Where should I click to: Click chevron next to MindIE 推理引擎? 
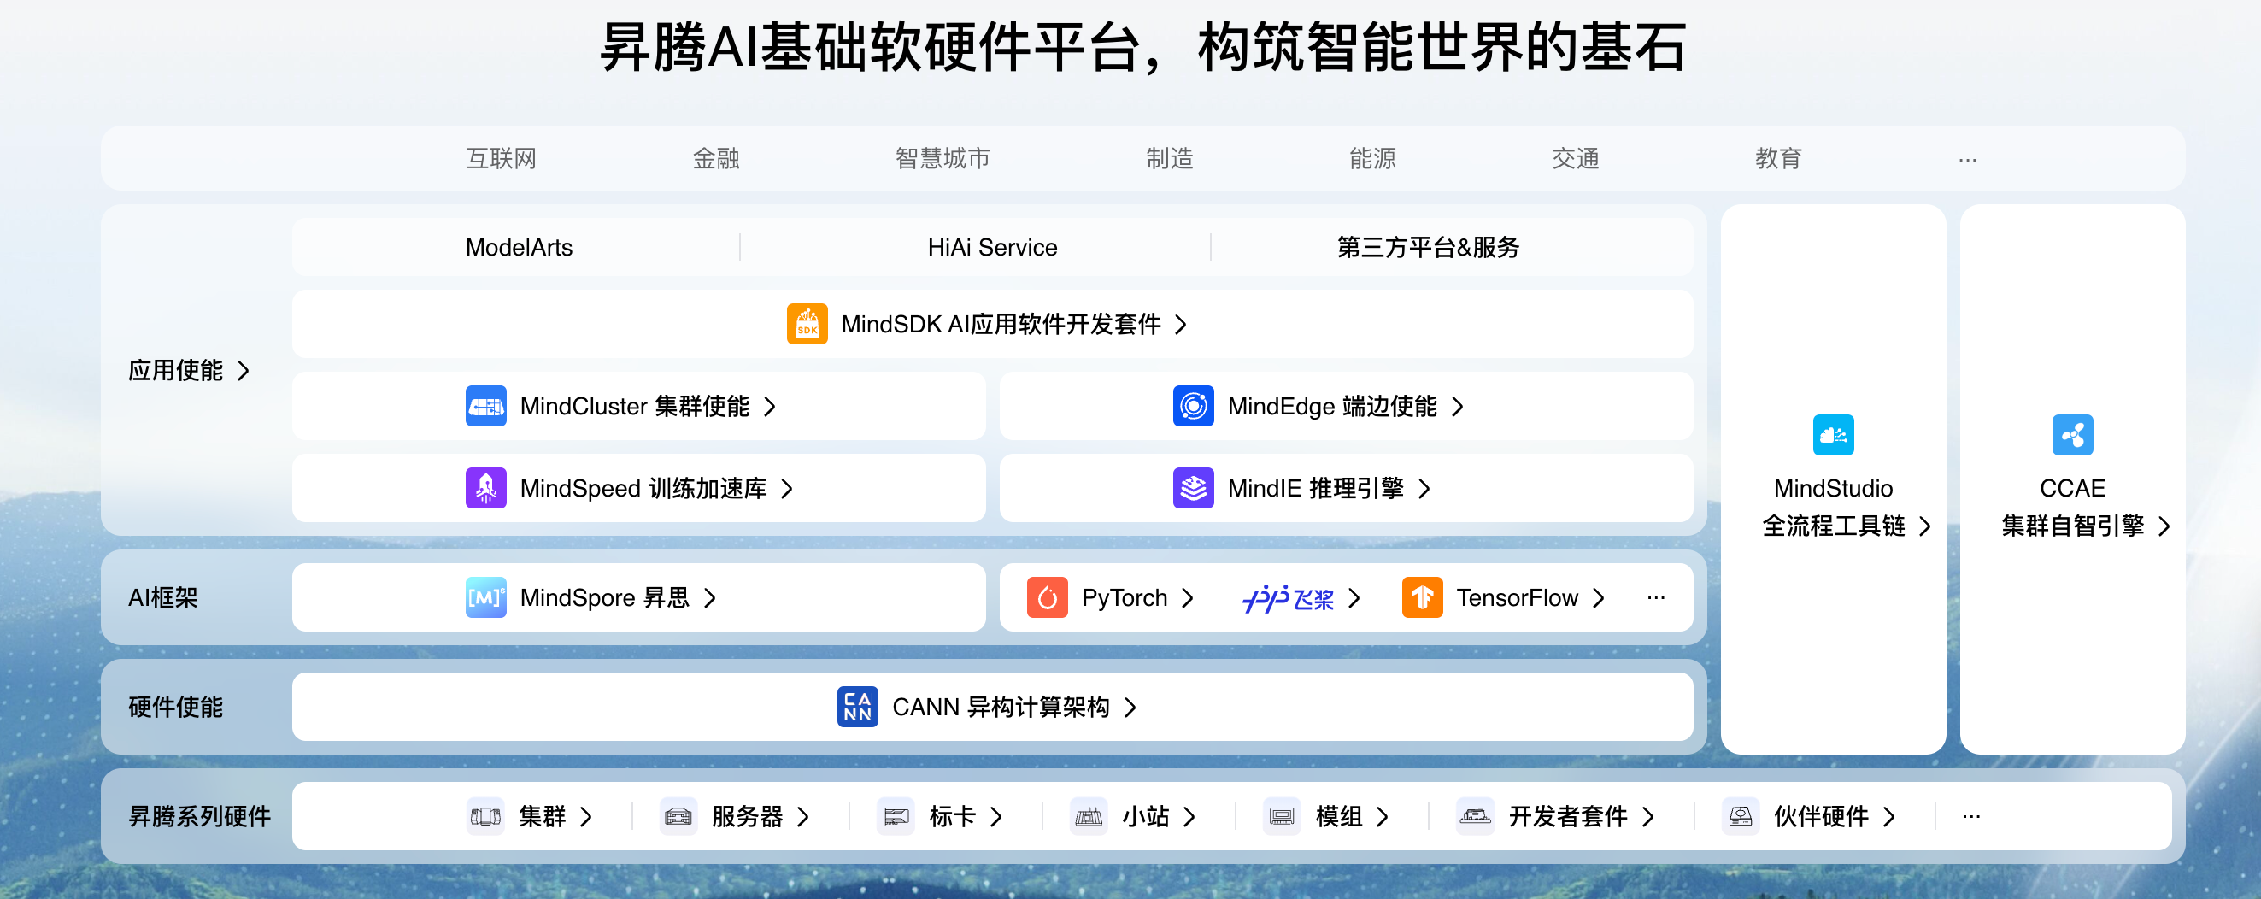point(1424,489)
